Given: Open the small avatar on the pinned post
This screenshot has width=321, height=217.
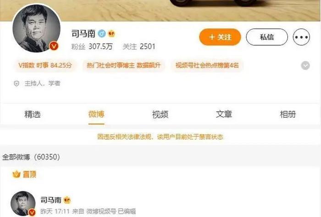Looking at the screenshot, I should [x=23, y=203].
